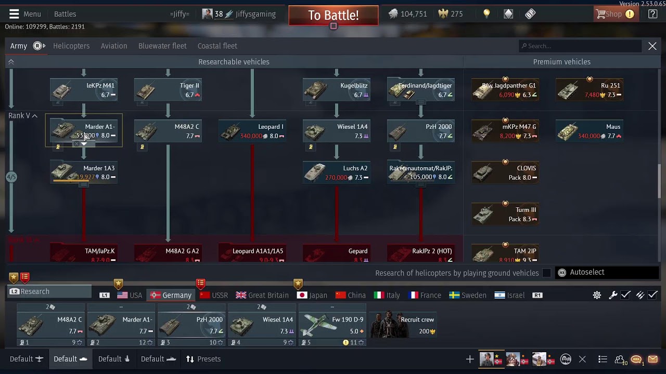Open the Default ship preset dropdown
The height and width of the screenshot is (374, 666).
pyautogui.click(x=158, y=359)
